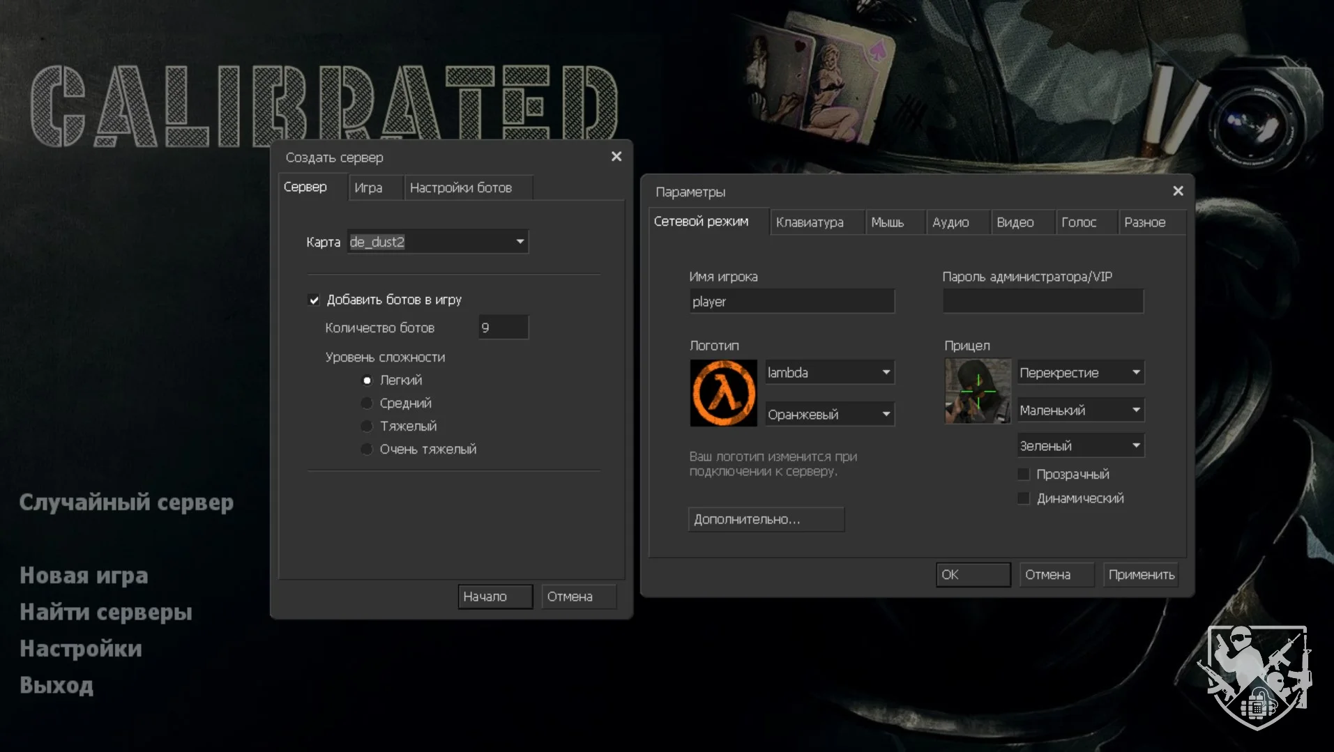Click the orange lambda logo preview
1334x752 pixels.
tap(723, 393)
